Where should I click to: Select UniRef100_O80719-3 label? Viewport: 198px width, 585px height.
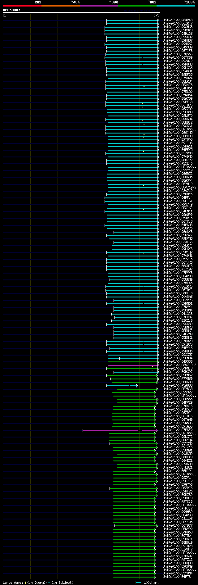[x=179, y=365]
